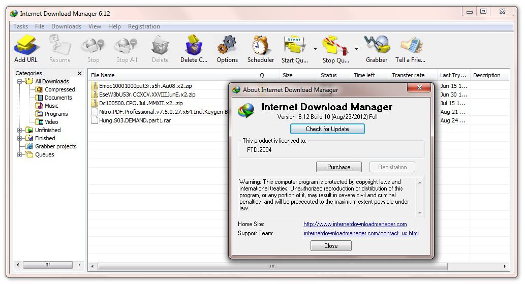Collapse the All Downloads tree node
Viewport: 525px width, 284px height.
20,81
